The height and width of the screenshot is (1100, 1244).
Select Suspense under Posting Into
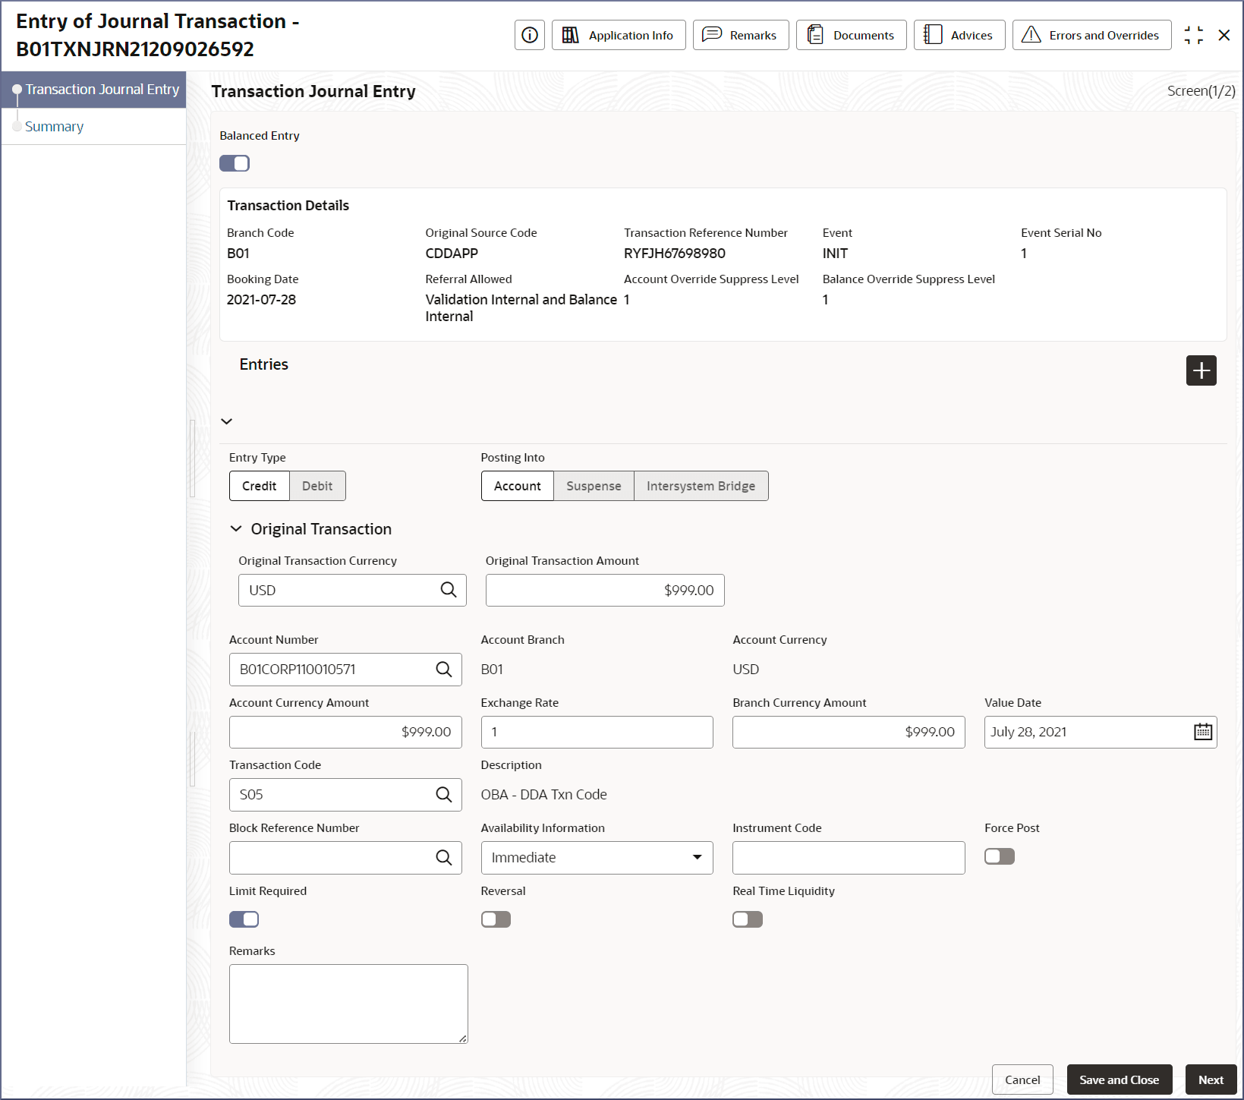pyautogui.click(x=594, y=486)
